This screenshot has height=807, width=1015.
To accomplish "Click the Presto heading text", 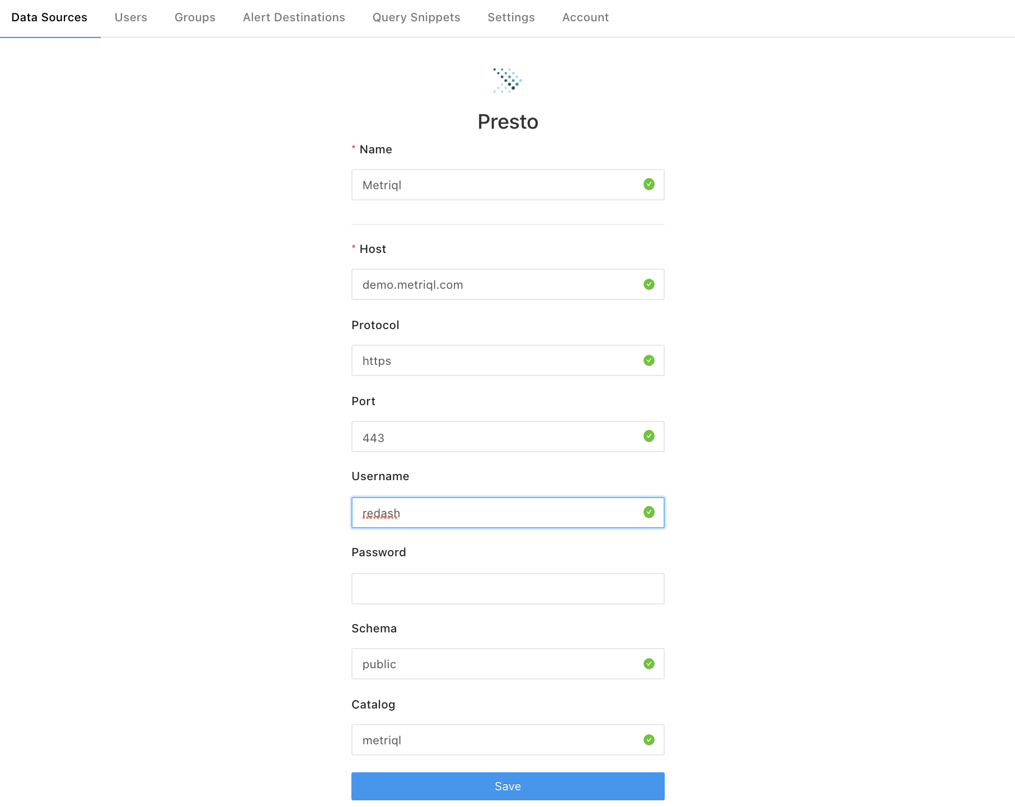I will [508, 121].
